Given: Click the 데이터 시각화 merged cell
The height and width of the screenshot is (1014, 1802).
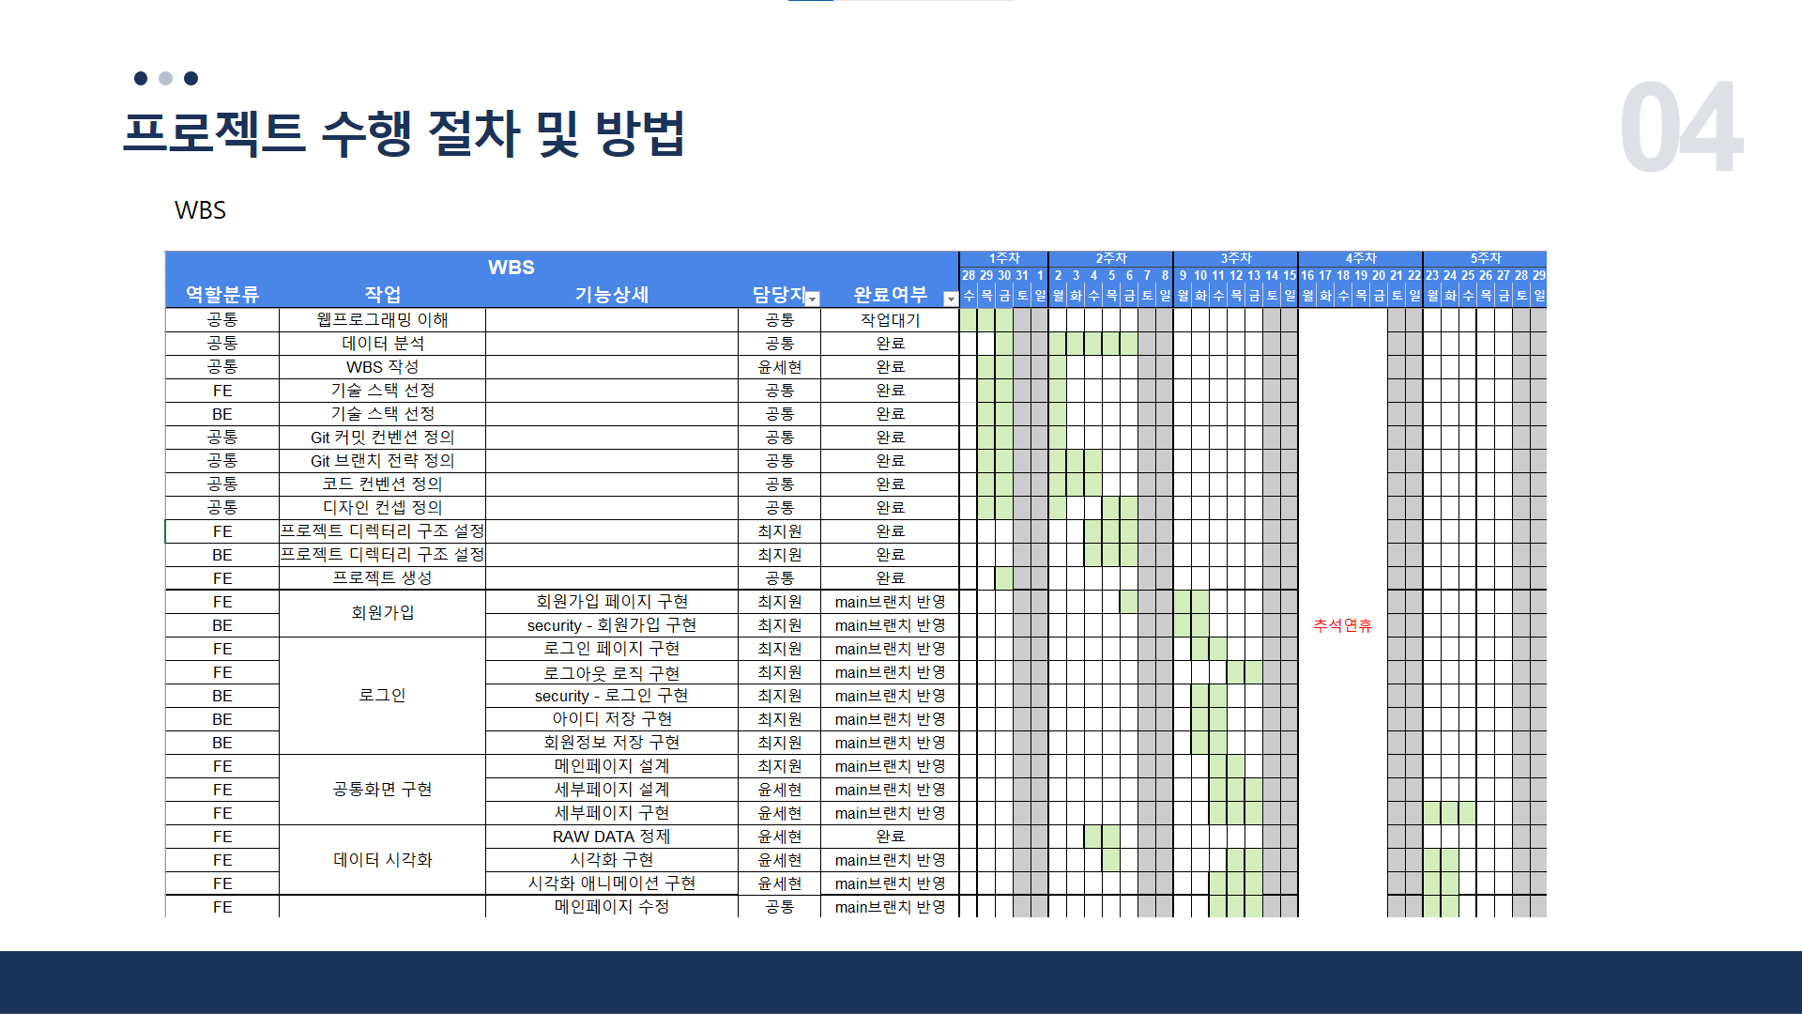Looking at the screenshot, I should (382, 860).
